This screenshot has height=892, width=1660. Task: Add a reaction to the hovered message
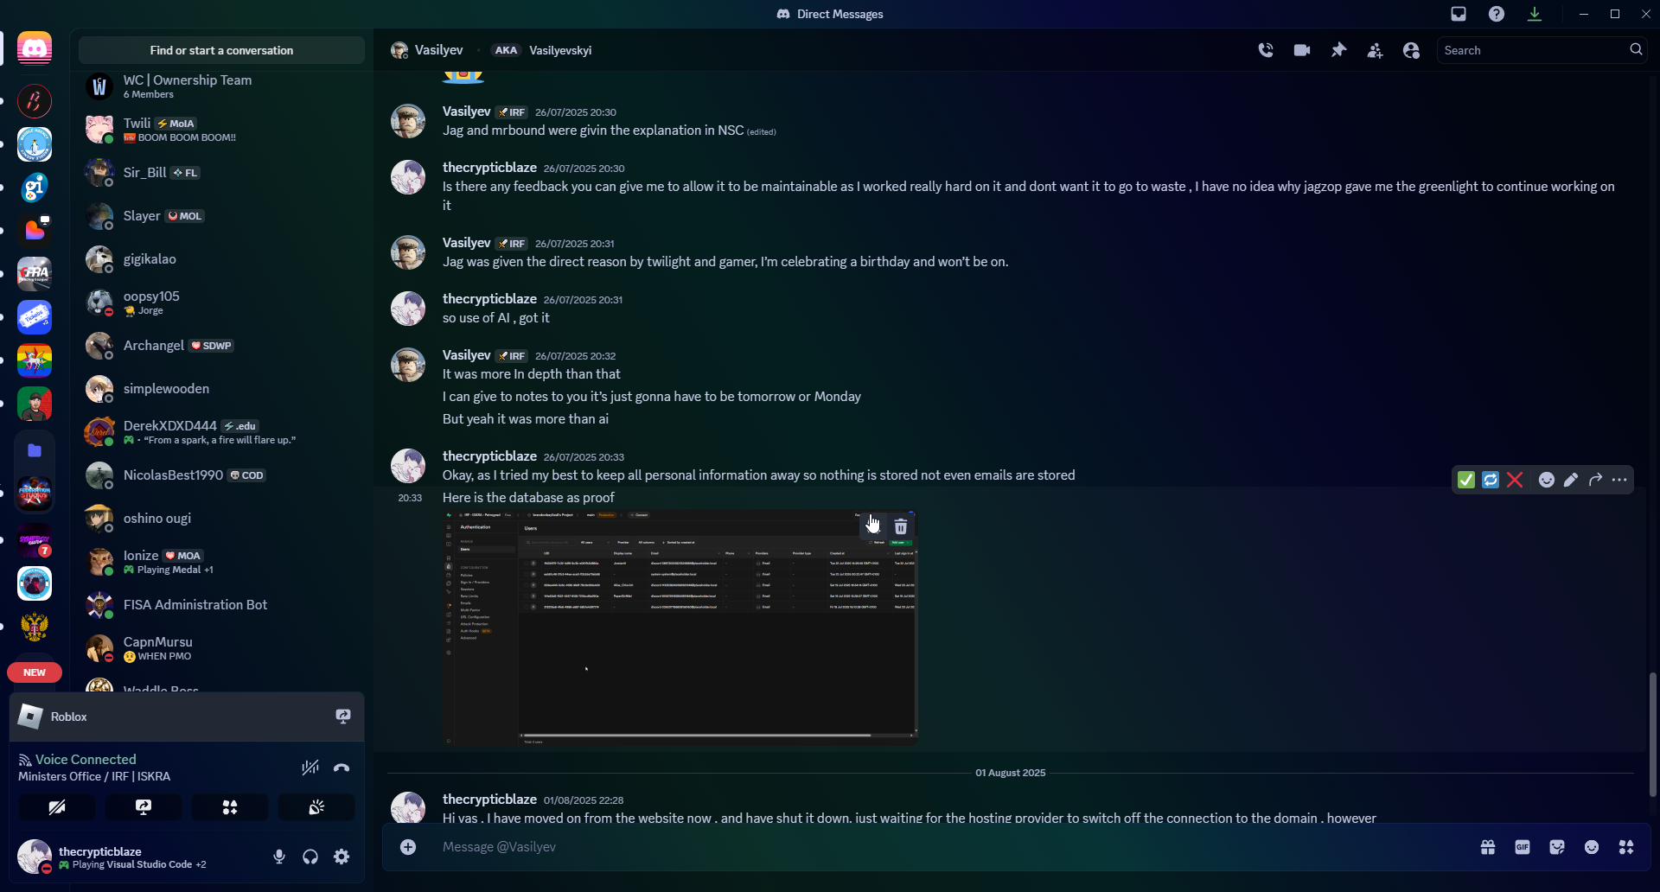point(1547,480)
